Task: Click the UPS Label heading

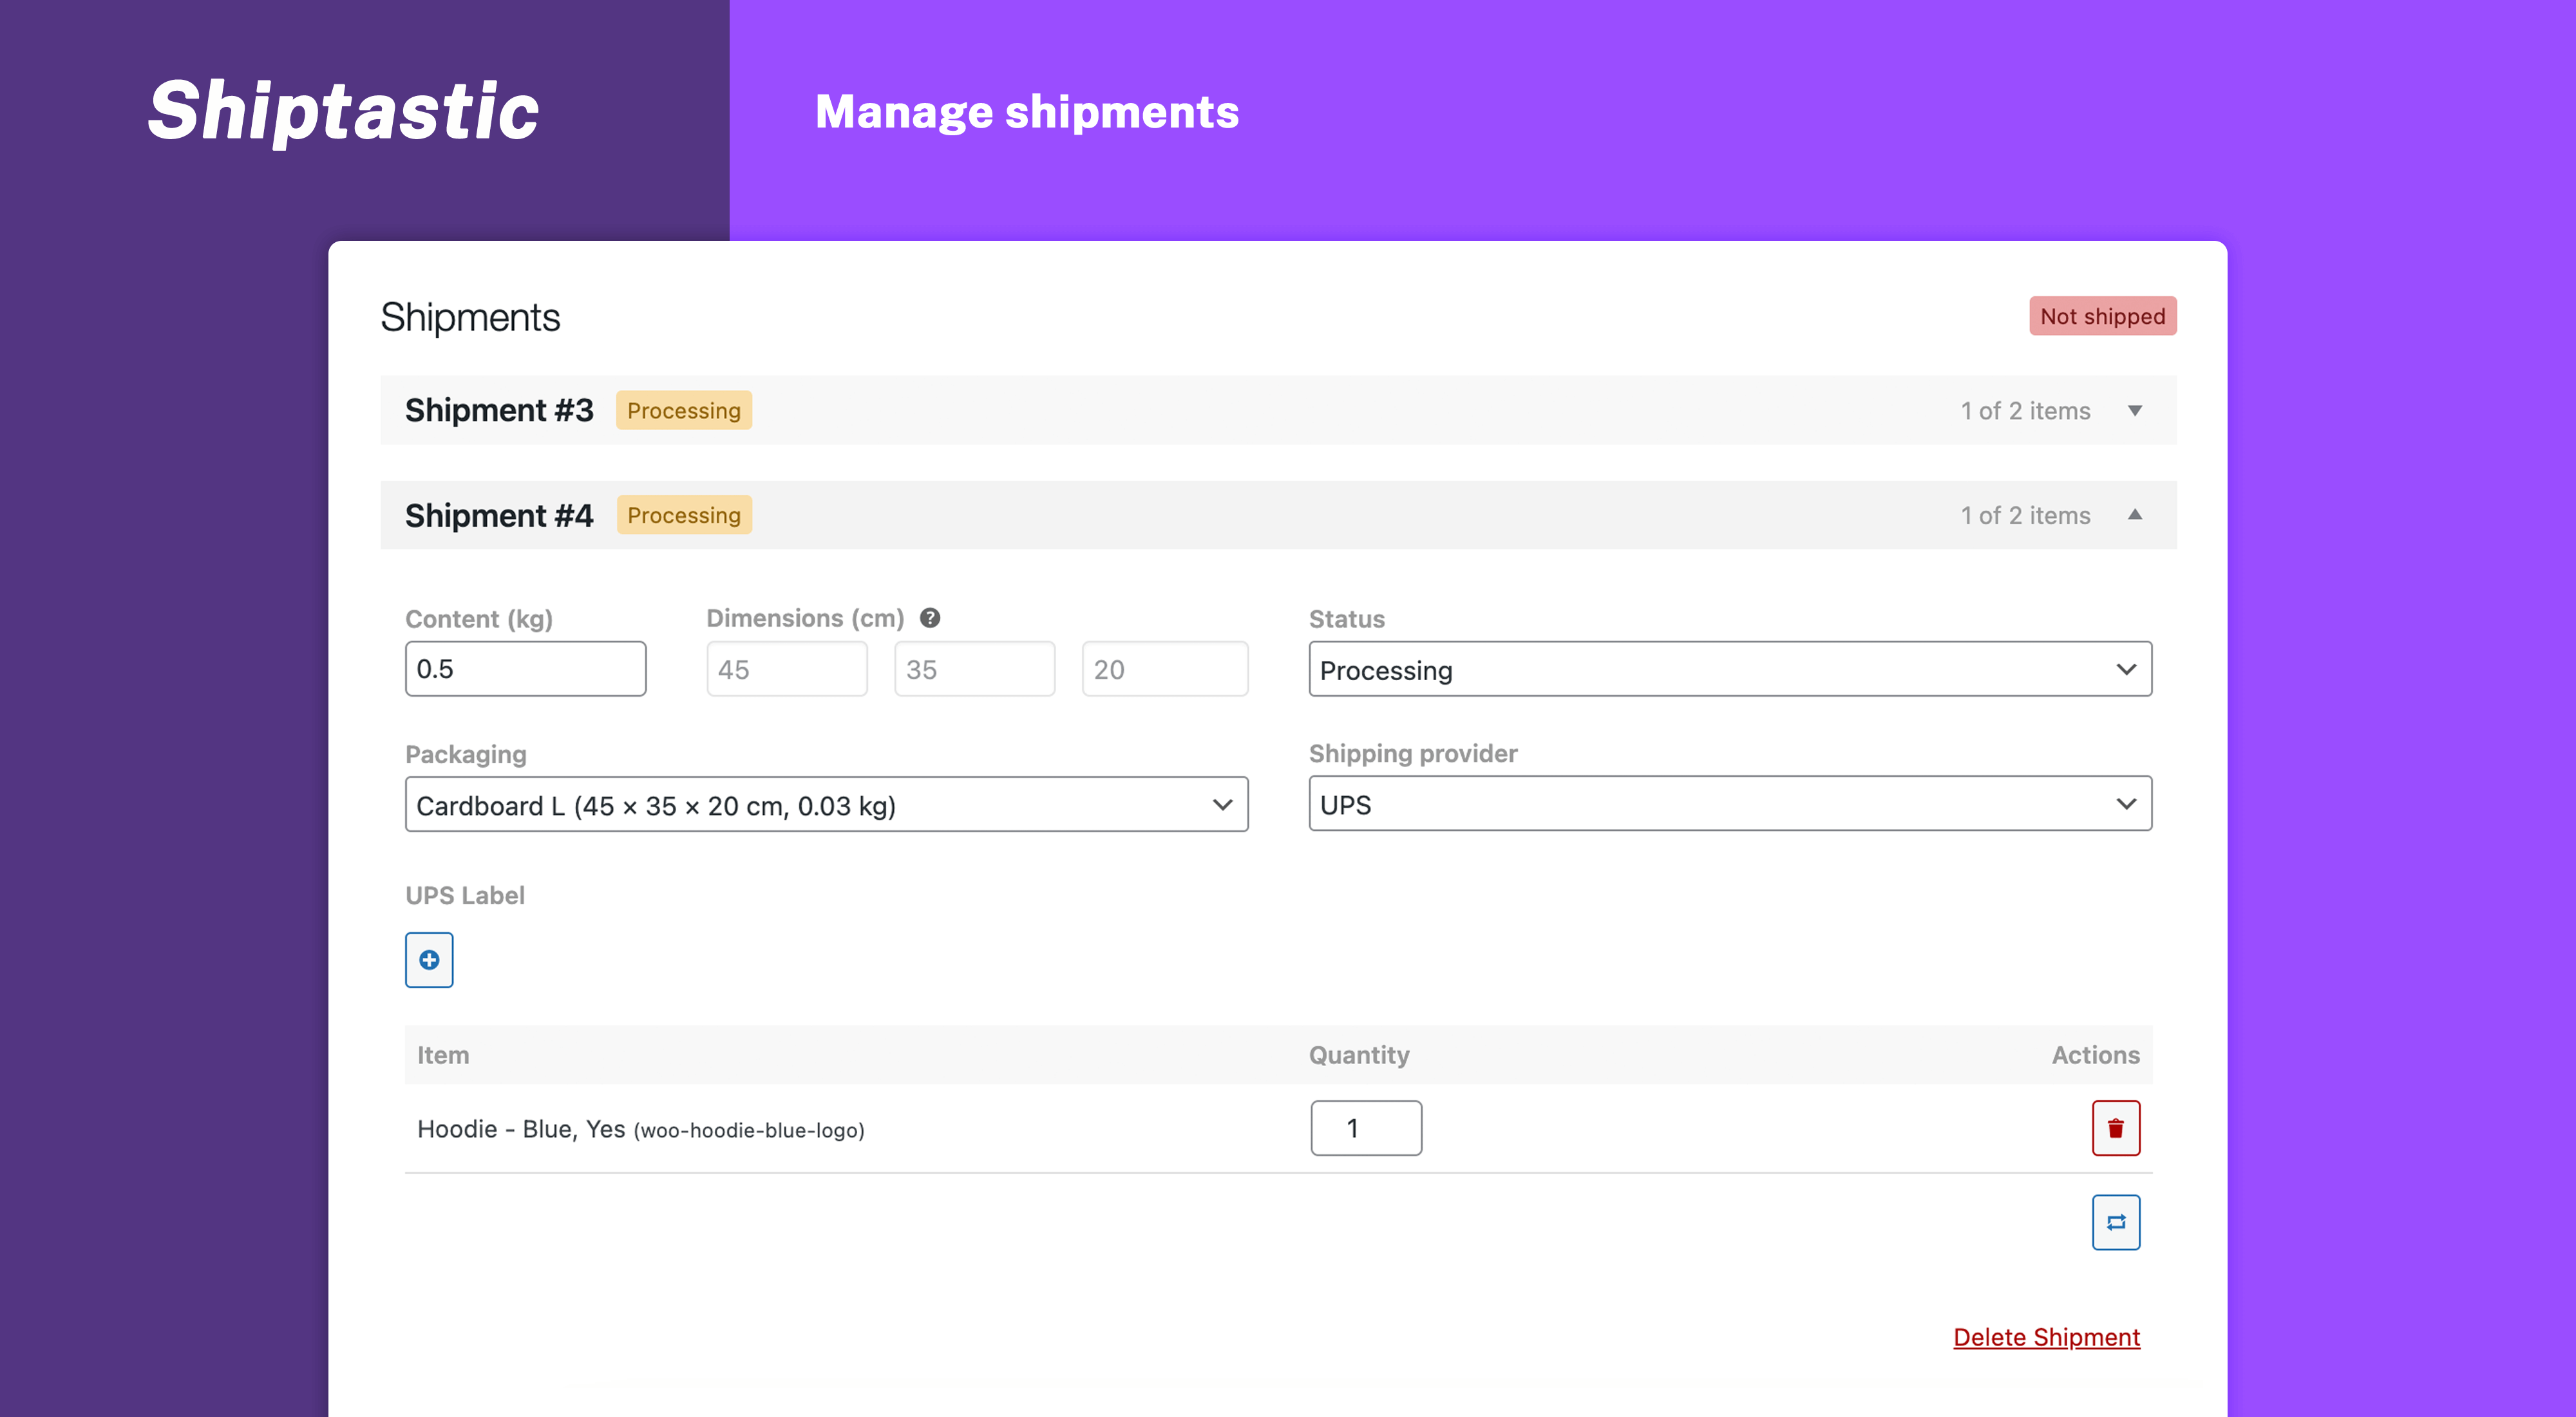Action: coord(465,895)
